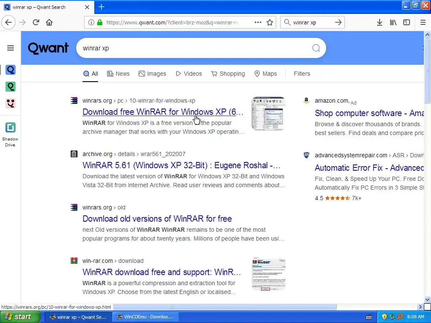This screenshot has height=323, width=431.
Task: Open Download free WinRAR for Windows XP link
Action: (163, 112)
